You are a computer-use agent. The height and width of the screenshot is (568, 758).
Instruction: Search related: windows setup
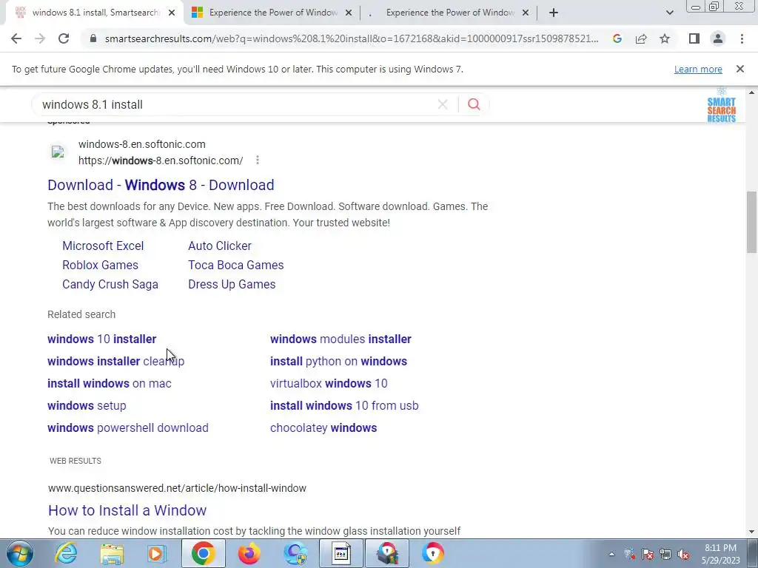tap(87, 406)
